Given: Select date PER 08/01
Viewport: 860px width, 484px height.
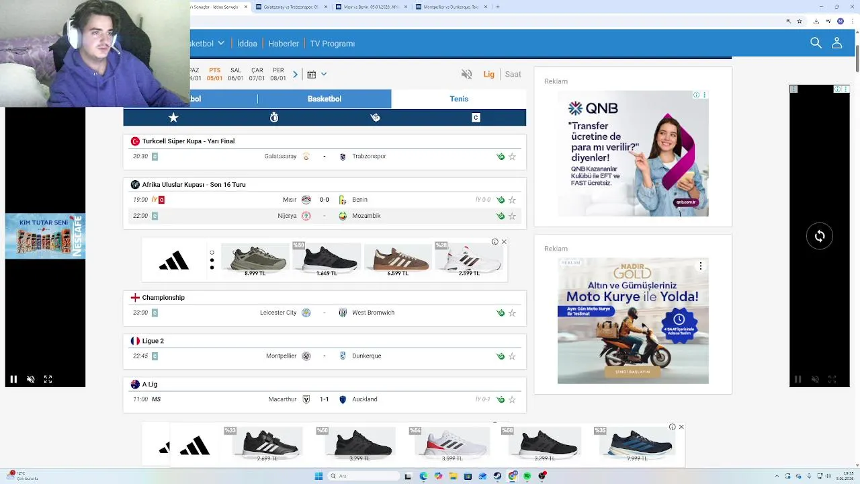Looking at the screenshot, I should pyautogui.click(x=277, y=74).
